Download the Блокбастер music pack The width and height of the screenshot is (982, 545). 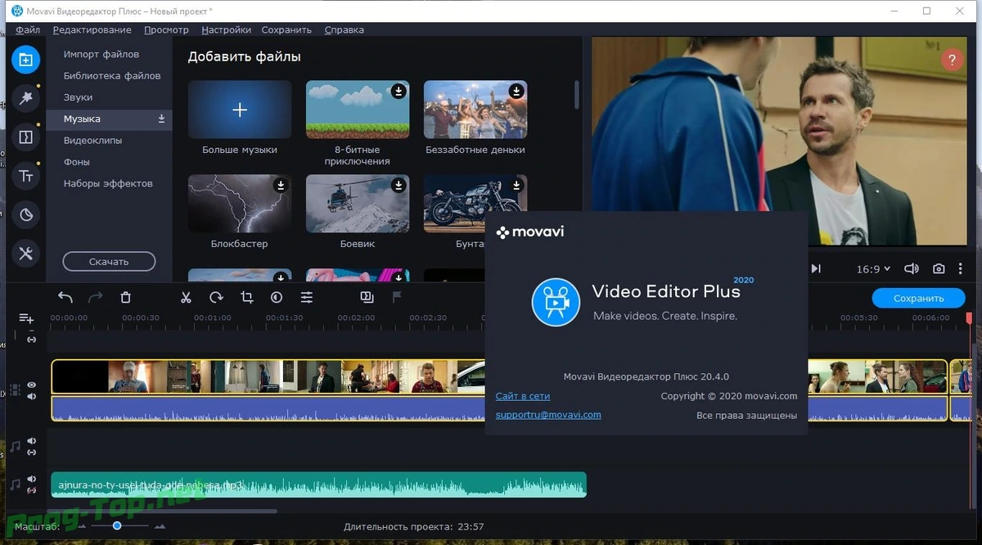click(281, 186)
